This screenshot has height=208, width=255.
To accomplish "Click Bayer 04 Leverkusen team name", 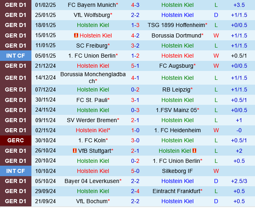I will pos(92,181).
